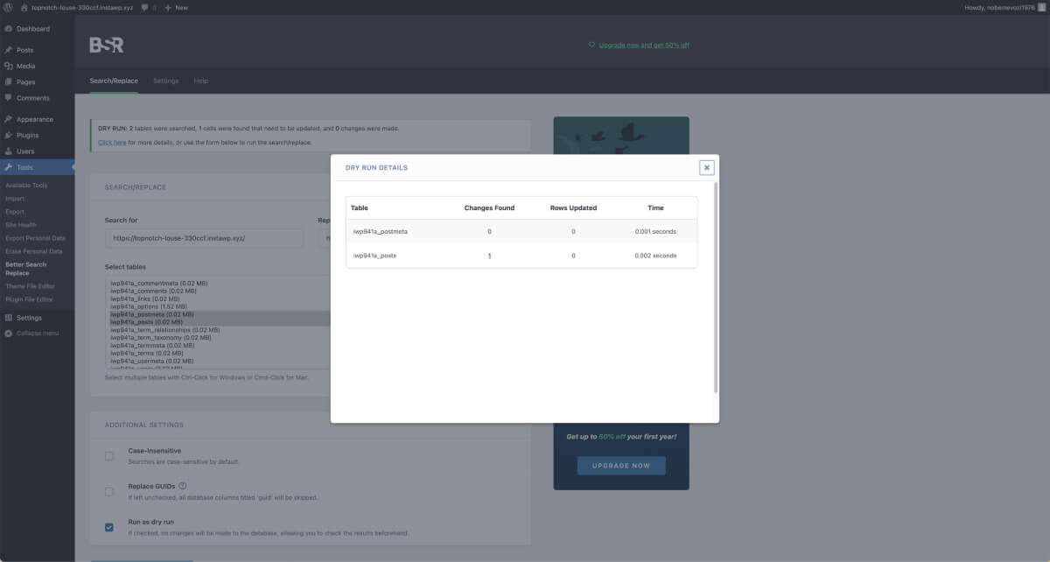Toggle the Case-Insensitive checkbox
1050x562 pixels.
pos(109,455)
